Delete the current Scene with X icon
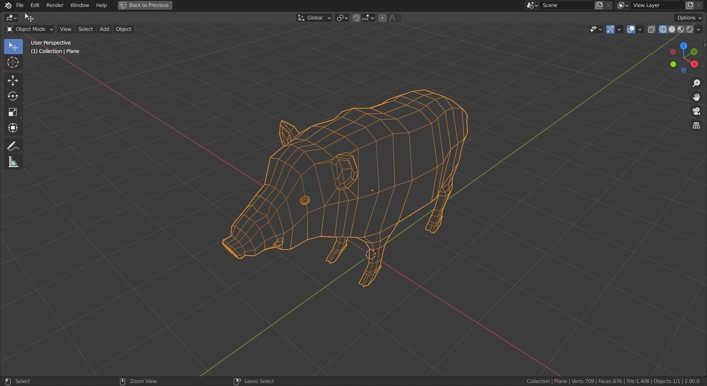This screenshot has width=707, height=386. click(x=608, y=5)
